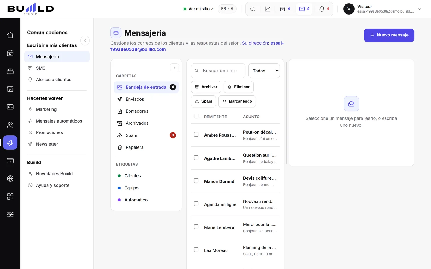Go to the SMS section
Image resolution: width=431 pixels, height=269 pixels.
[57, 68]
